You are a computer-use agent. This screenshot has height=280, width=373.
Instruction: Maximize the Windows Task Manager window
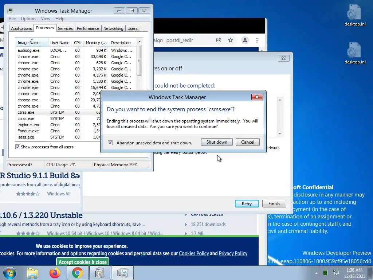pos(131,11)
